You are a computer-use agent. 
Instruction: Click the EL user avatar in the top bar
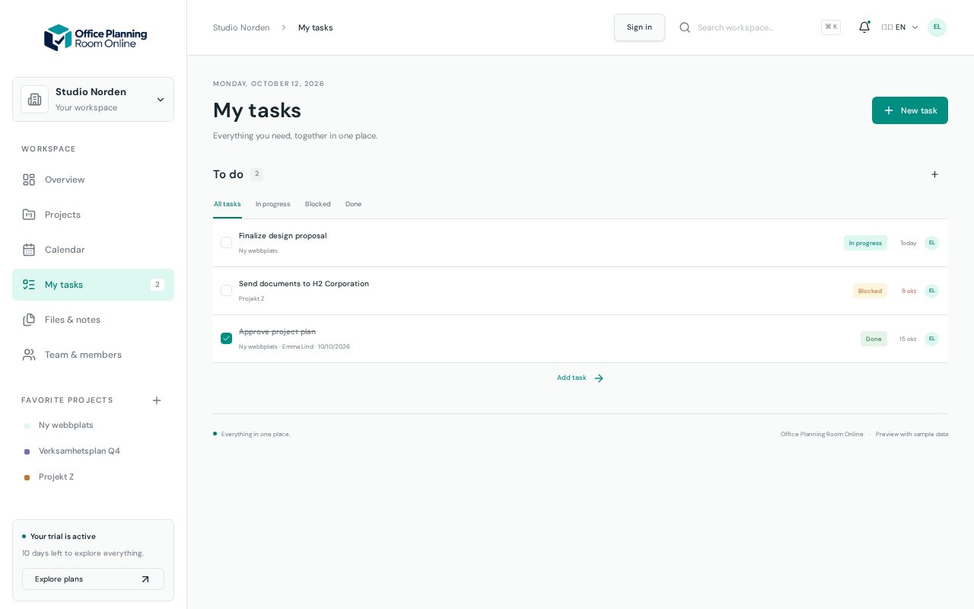[937, 27]
